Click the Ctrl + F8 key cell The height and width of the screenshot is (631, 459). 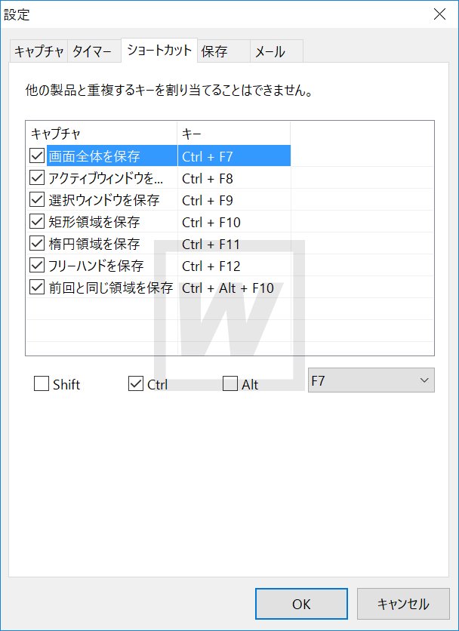(234, 178)
